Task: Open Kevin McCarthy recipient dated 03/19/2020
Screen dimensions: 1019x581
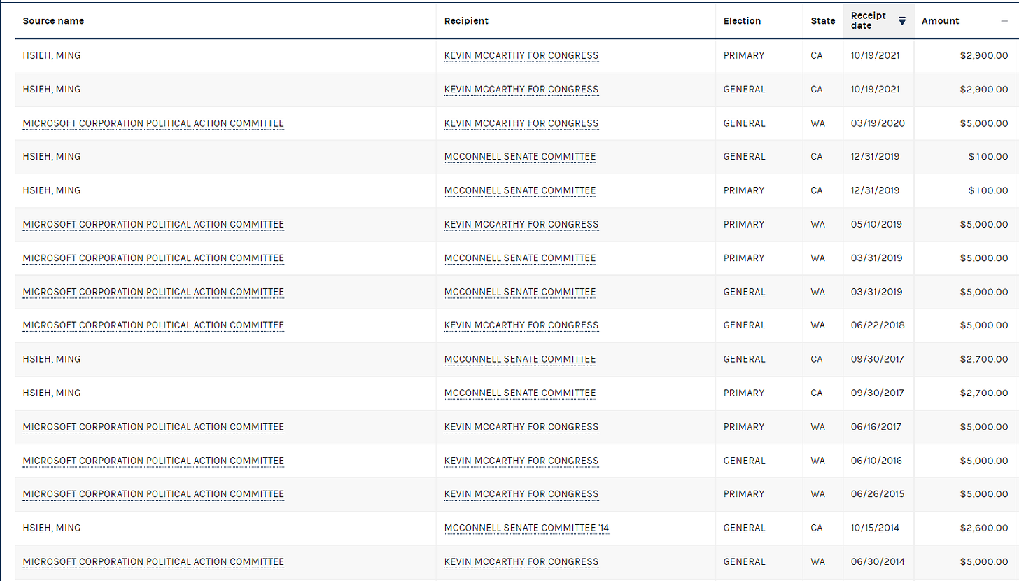Action: [521, 123]
